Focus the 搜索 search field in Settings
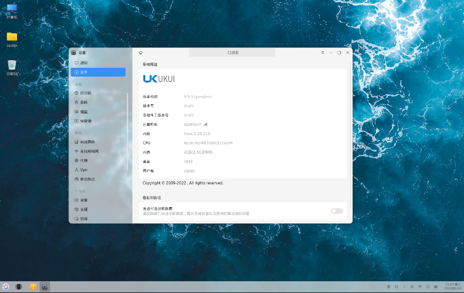Viewport: 464px width, 293px height. click(232, 53)
